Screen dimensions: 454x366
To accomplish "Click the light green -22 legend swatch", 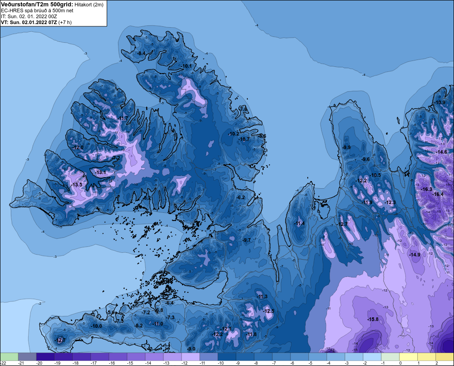I will point(9,356).
